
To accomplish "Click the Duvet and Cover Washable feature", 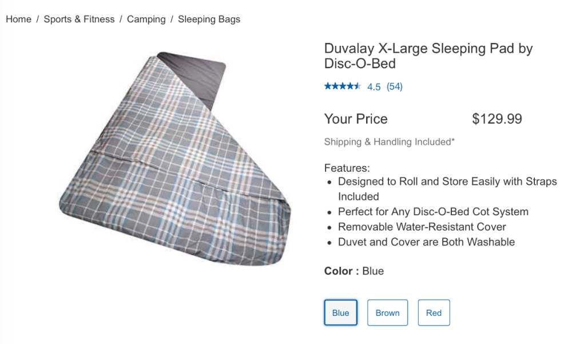I will click(x=426, y=242).
